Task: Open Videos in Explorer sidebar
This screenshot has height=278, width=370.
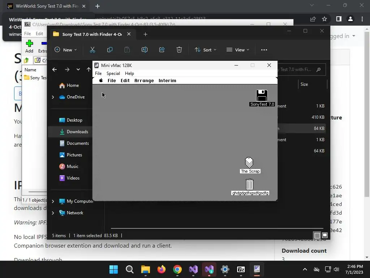Action: [70, 178]
